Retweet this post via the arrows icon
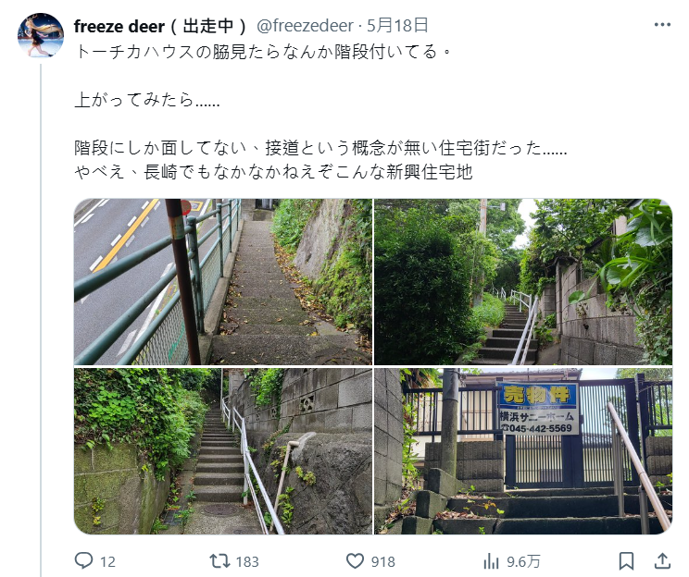This screenshot has height=577, width=689. pos(219,560)
